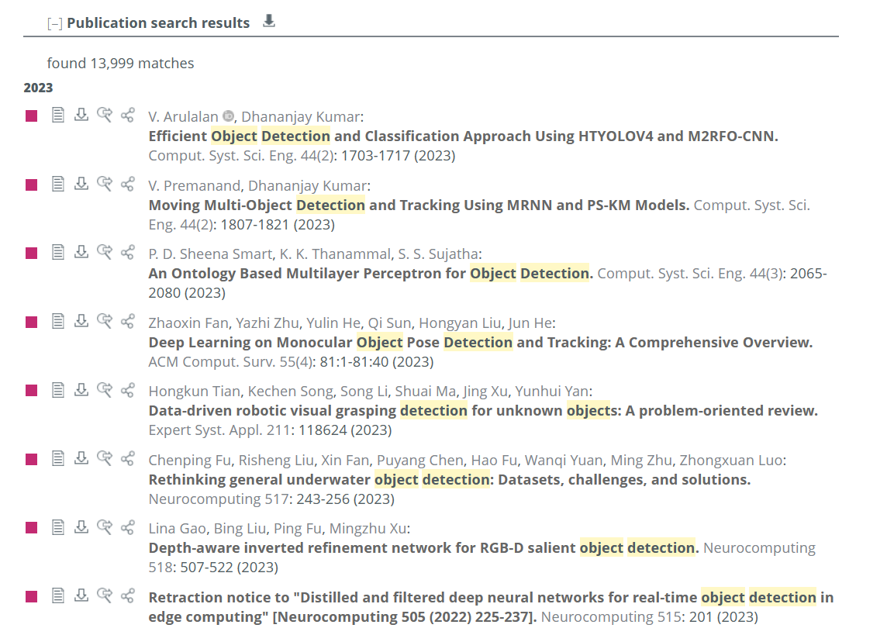
Task: Open electronic edition of Depth-aware inverted refinement paper
Action: coord(57,527)
